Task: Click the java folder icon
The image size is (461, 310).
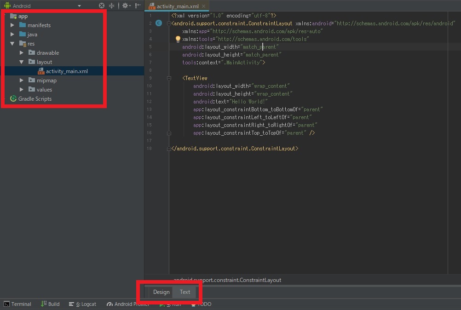Action: pos(23,34)
